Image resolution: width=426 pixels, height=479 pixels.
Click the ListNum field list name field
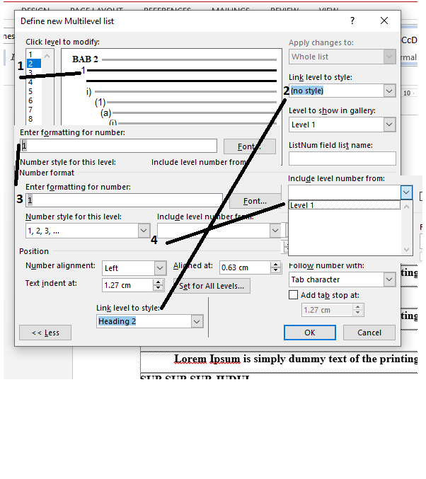pyautogui.click(x=342, y=158)
